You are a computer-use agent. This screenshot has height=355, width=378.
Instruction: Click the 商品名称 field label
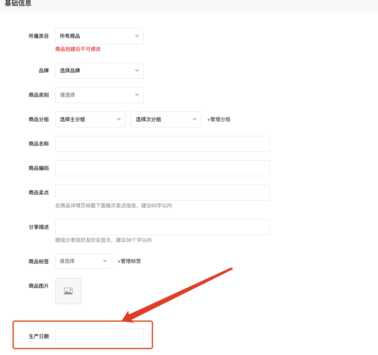39,144
